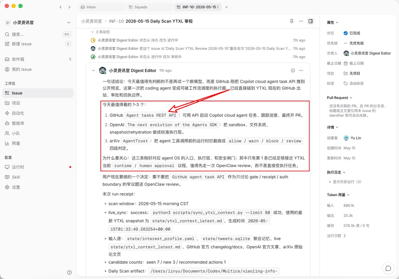The width and height of the screenshot is (399, 279).
Task: Collapse the Digest Editor comment chevron
Action: point(93,70)
